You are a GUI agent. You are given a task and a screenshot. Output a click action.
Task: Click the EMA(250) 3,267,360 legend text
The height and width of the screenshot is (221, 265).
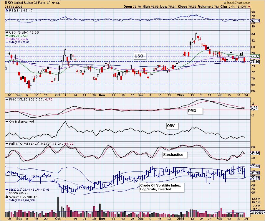(x=21, y=200)
